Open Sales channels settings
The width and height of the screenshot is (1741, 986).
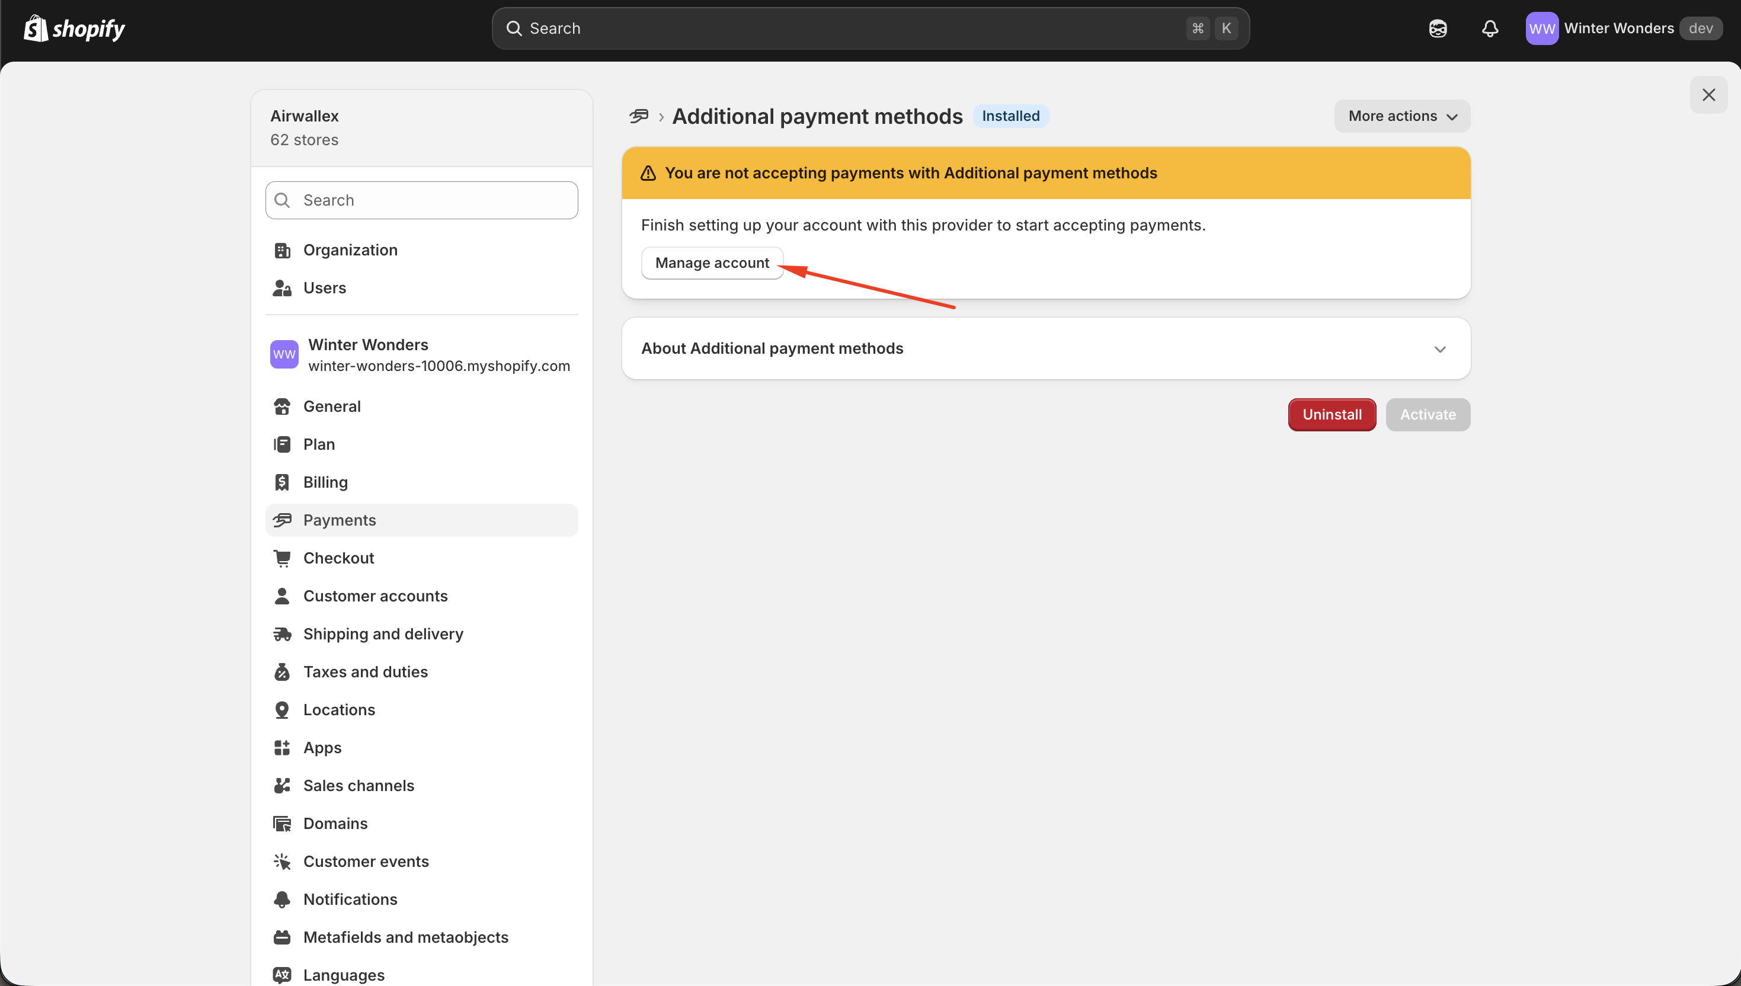coord(422,786)
